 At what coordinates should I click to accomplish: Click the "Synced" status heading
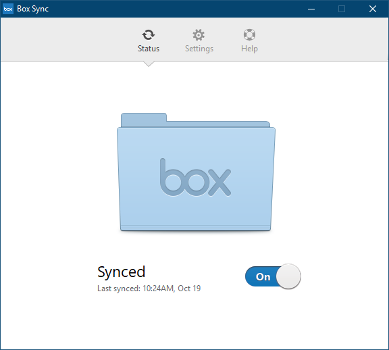coord(122,272)
